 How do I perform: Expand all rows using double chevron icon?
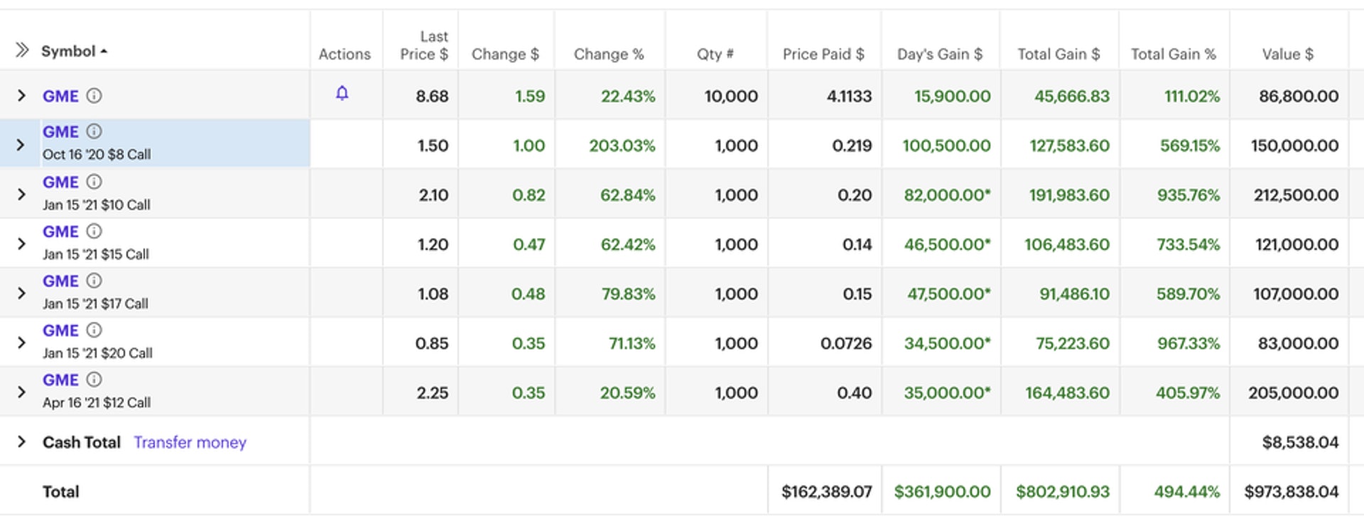coord(22,50)
